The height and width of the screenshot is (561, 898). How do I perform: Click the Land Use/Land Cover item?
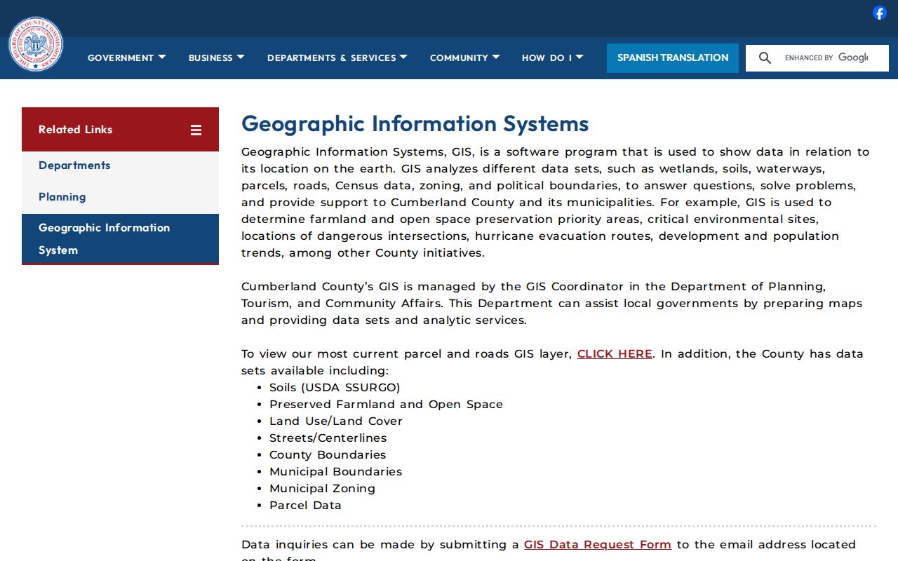pyautogui.click(x=336, y=421)
